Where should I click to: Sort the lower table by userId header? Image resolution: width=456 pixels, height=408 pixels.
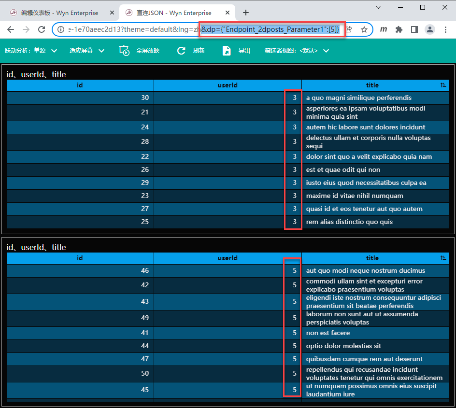[228, 258]
